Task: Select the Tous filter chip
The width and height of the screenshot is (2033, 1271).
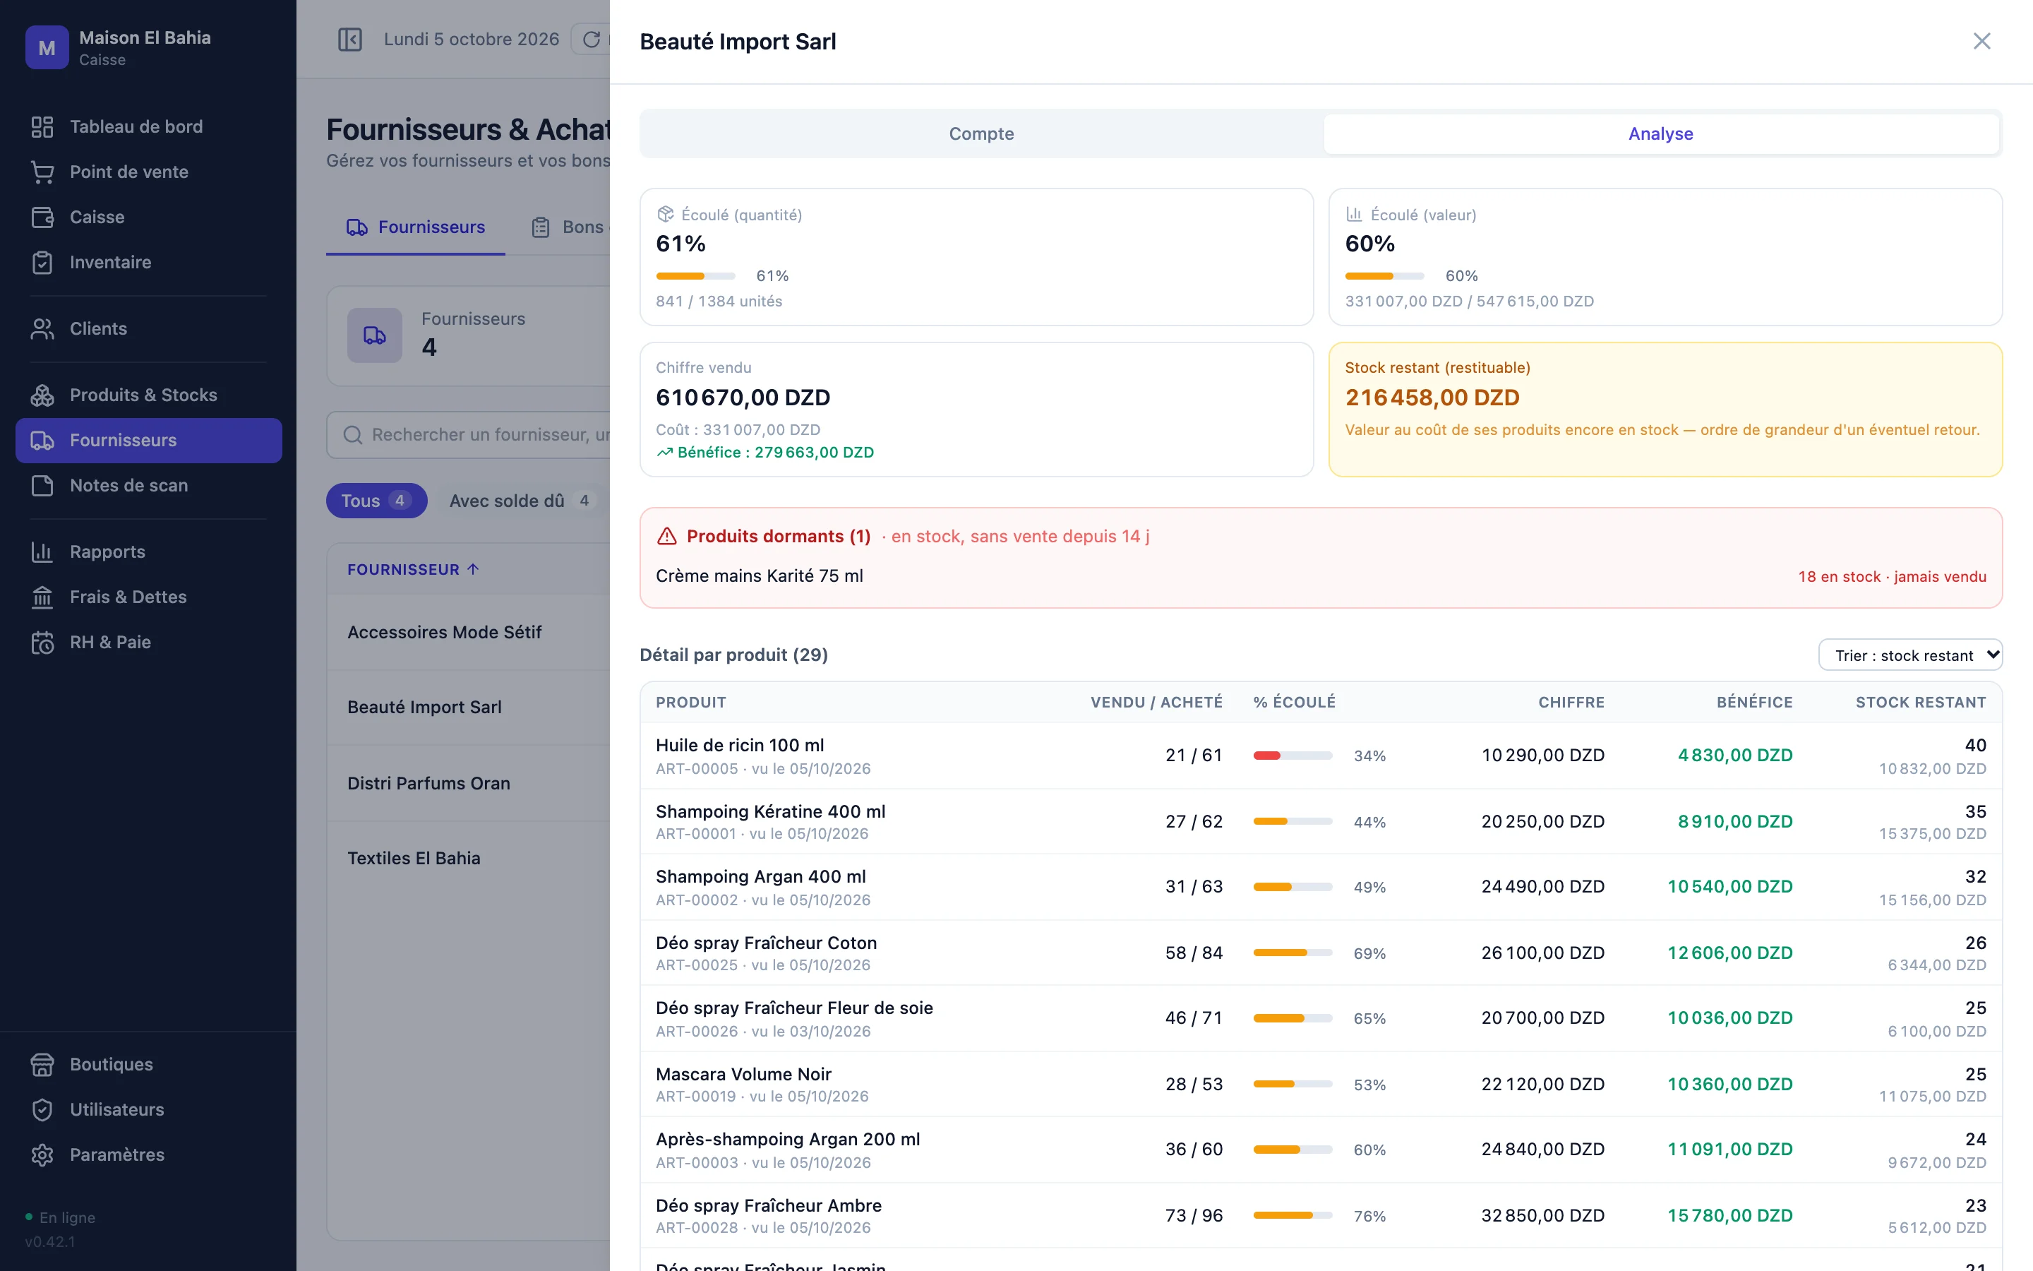Action: tap(376, 501)
